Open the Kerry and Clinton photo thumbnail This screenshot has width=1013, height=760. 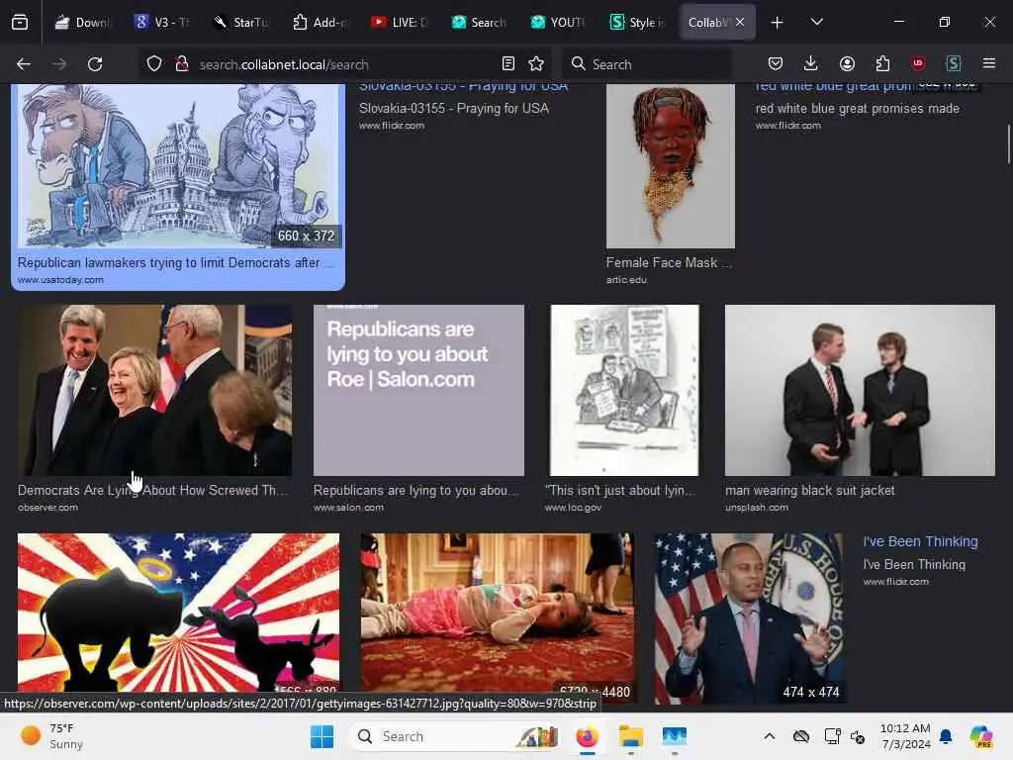(154, 390)
